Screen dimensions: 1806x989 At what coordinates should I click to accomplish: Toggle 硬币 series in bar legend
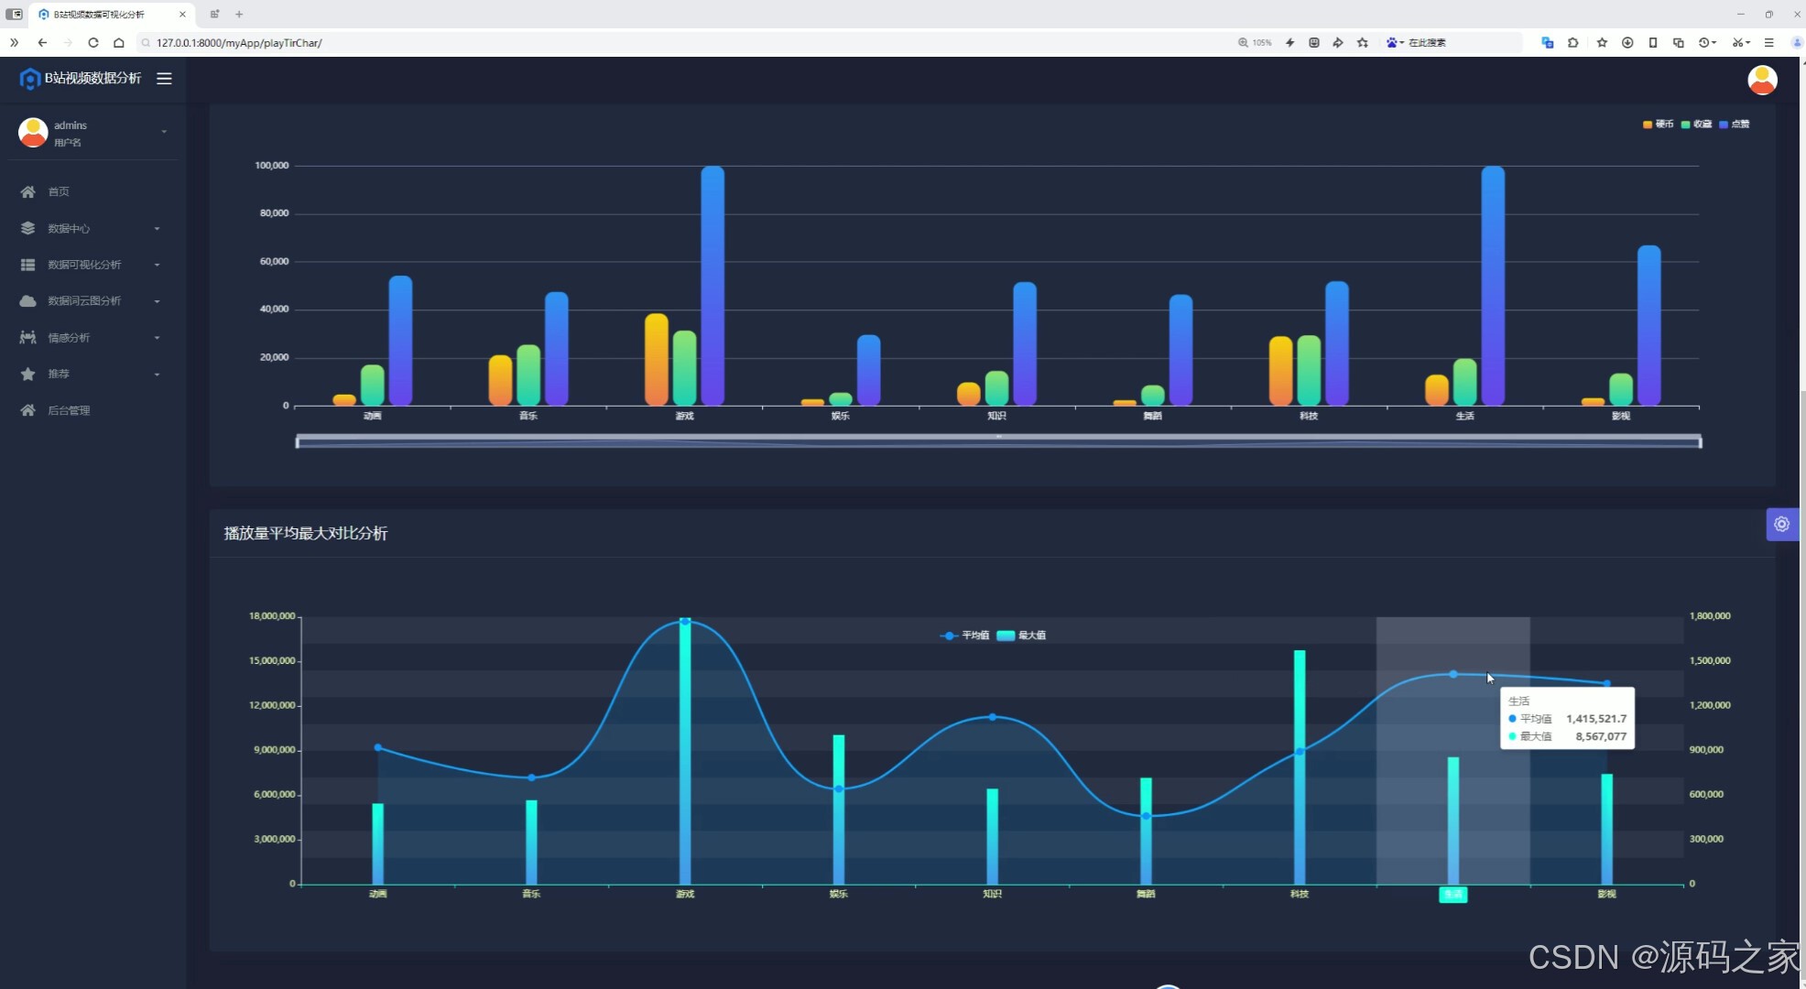coord(1659,125)
